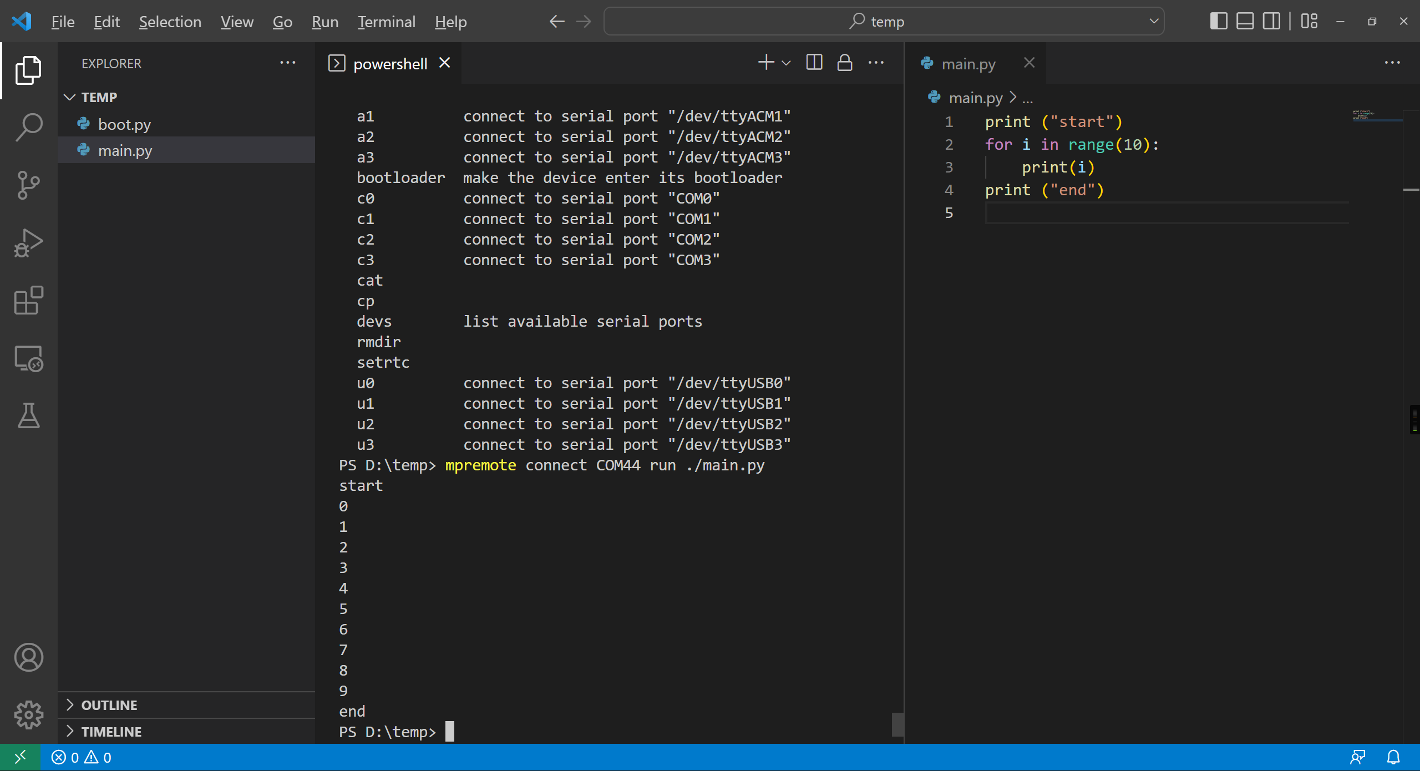Image resolution: width=1420 pixels, height=771 pixels.
Task: Select main.py in the Explorer tree
Action: (x=186, y=150)
